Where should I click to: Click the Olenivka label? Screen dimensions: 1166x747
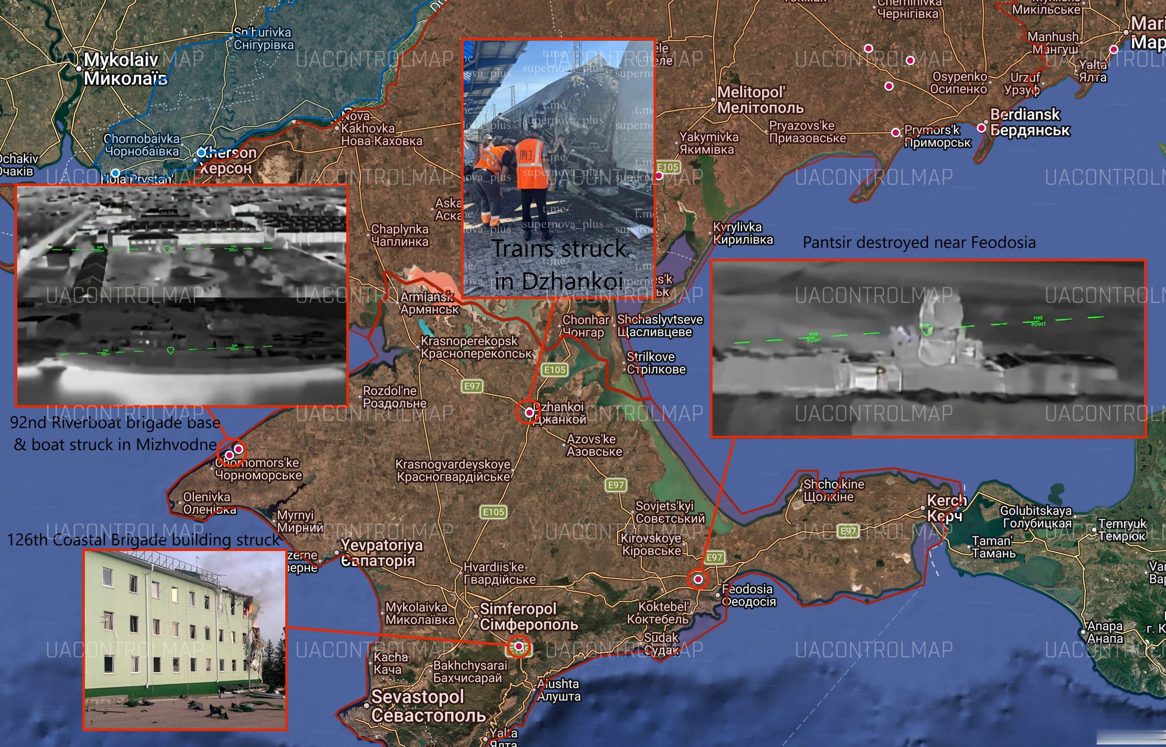pyautogui.click(x=209, y=503)
